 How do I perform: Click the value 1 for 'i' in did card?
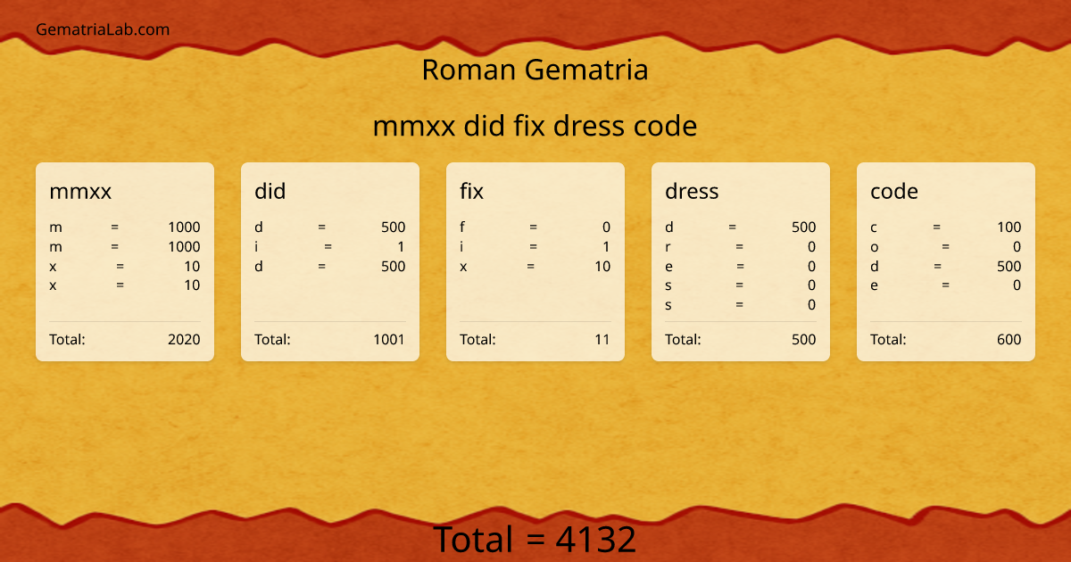pyautogui.click(x=402, y=246)
